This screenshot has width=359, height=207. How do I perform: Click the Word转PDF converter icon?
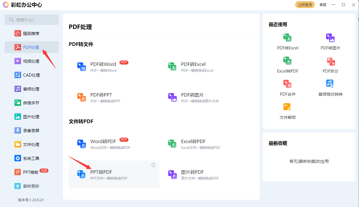82,144
